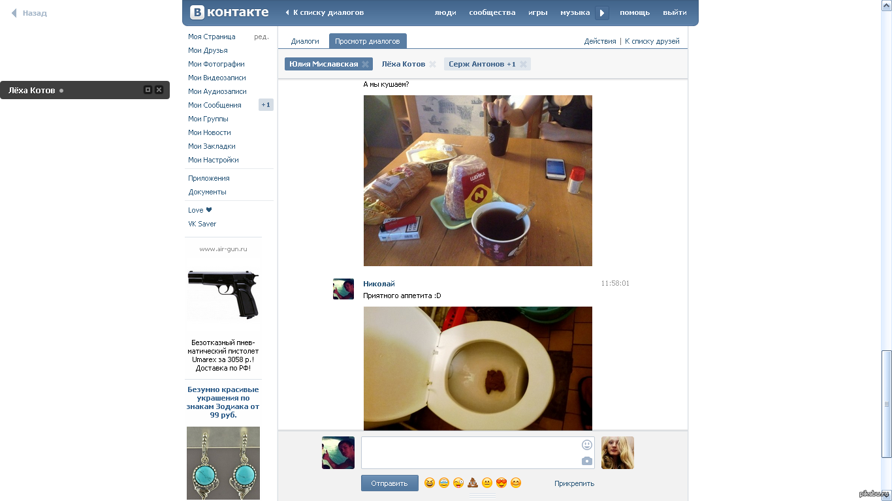Insert the blushing smile emoji
This screenshot has width=892, height=501.
516,483
